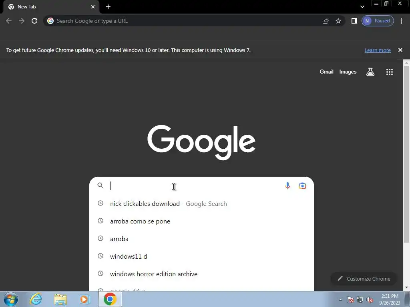Open Windows Media Player from taskbar
Image resolution: width=410 pixels, height=307 pixels.
84,299
